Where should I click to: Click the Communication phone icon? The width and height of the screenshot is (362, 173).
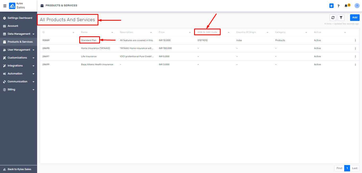point(5,82)
